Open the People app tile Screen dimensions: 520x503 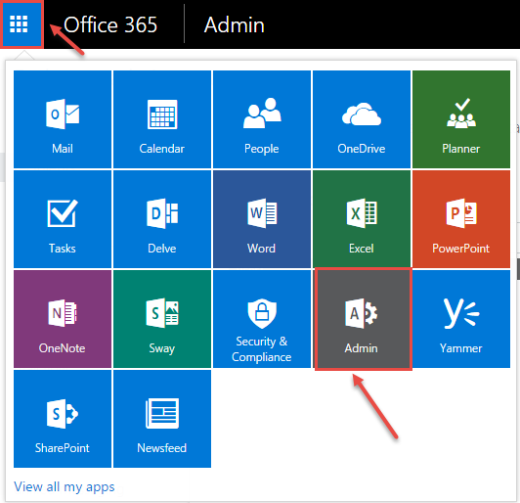262,119
